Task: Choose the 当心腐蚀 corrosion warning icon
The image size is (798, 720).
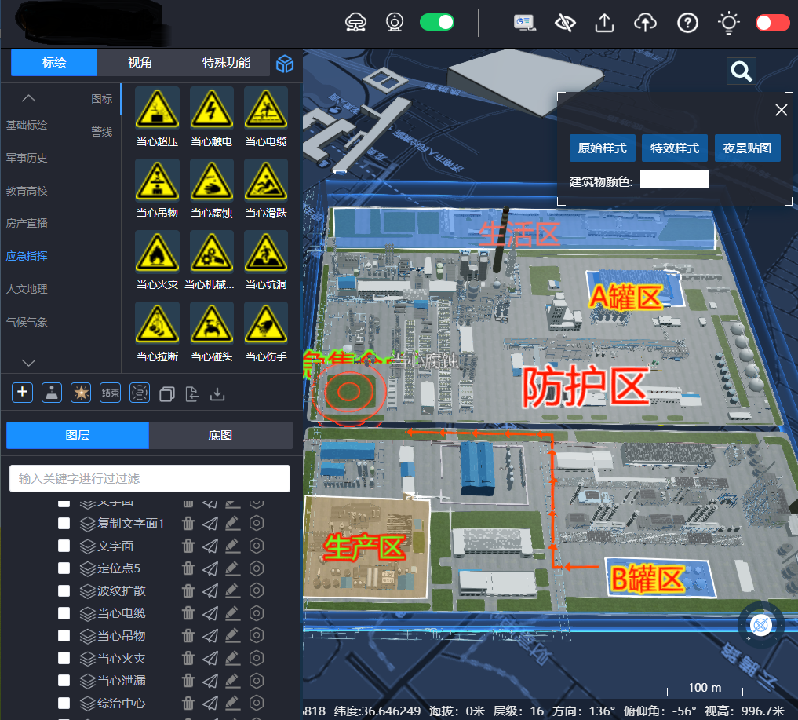Action: (x=211, y=181)
